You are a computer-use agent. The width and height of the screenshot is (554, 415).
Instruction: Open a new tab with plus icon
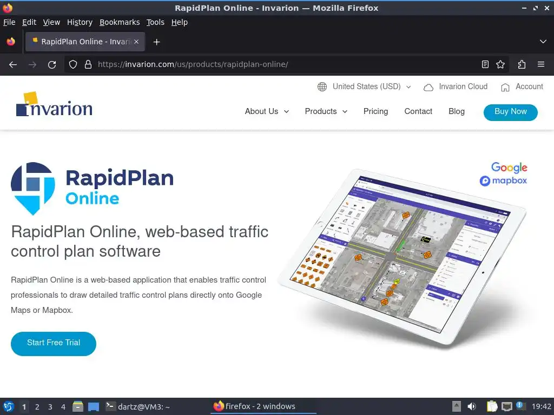coord(156,42)
